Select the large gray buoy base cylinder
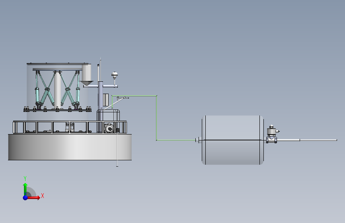The width and height of the screenshot is (345, 223). 70,147
